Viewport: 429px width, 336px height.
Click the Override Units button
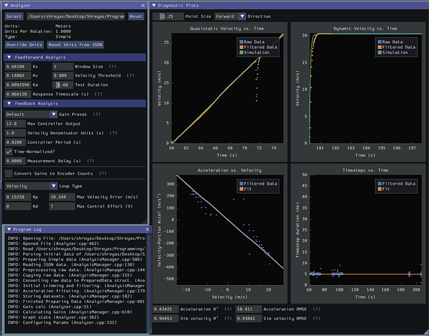click(24, 45)
